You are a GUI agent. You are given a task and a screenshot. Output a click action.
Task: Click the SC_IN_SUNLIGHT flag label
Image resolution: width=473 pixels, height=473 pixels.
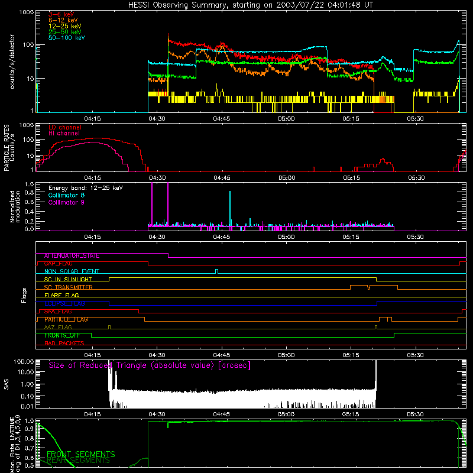(x=68, y=279)
